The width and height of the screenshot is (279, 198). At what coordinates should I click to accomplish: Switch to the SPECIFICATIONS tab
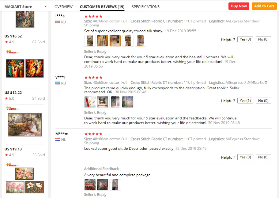[145, 7]
